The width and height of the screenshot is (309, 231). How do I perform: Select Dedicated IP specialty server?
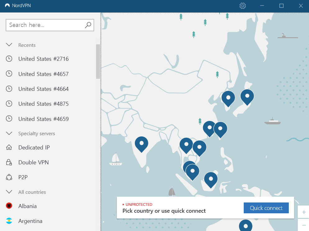point(34,148)
